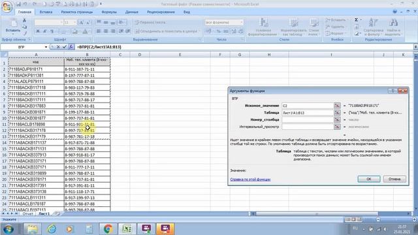This screenshot has width=418, height=235.
Task: Open Chrome from the taskbar
Action: tap(108, 229)
